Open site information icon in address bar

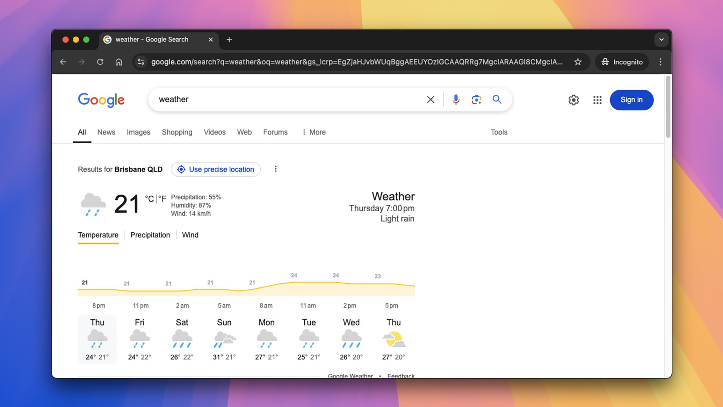[x=141, y=62]
